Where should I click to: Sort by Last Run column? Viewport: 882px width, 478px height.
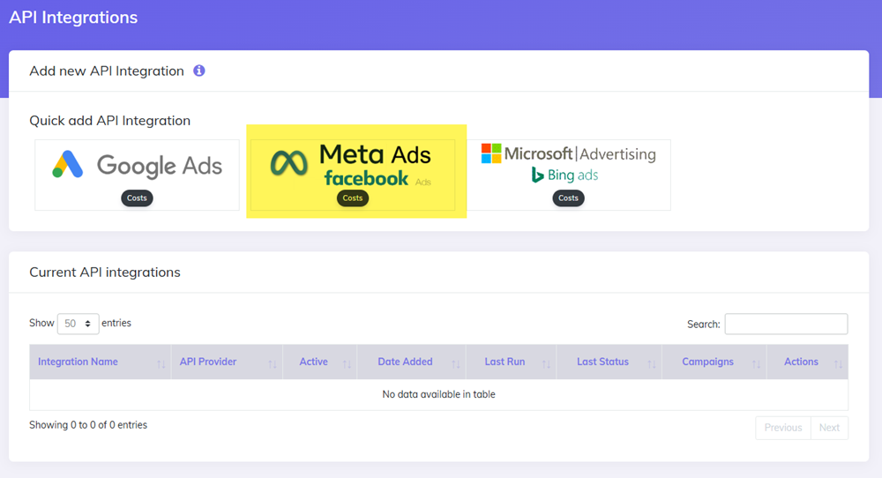(x=511, y=362)
